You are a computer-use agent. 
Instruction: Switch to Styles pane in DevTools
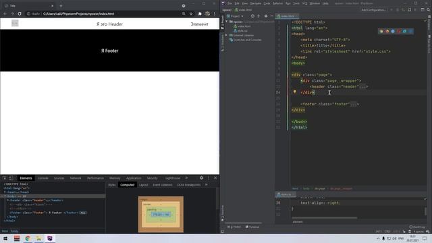[x=112, y=185]
